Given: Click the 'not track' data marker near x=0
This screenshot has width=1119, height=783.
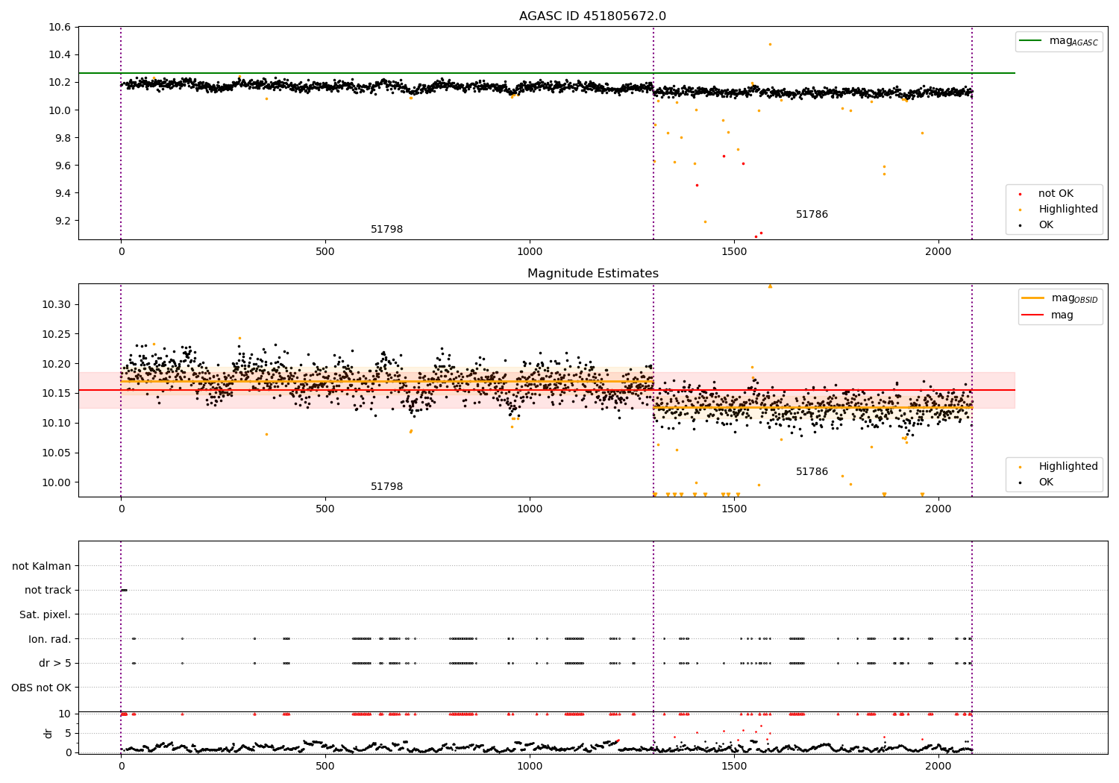Looking at the screenshot, I should (124, 590).
